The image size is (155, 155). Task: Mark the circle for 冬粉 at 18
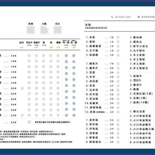pos(118,37)
